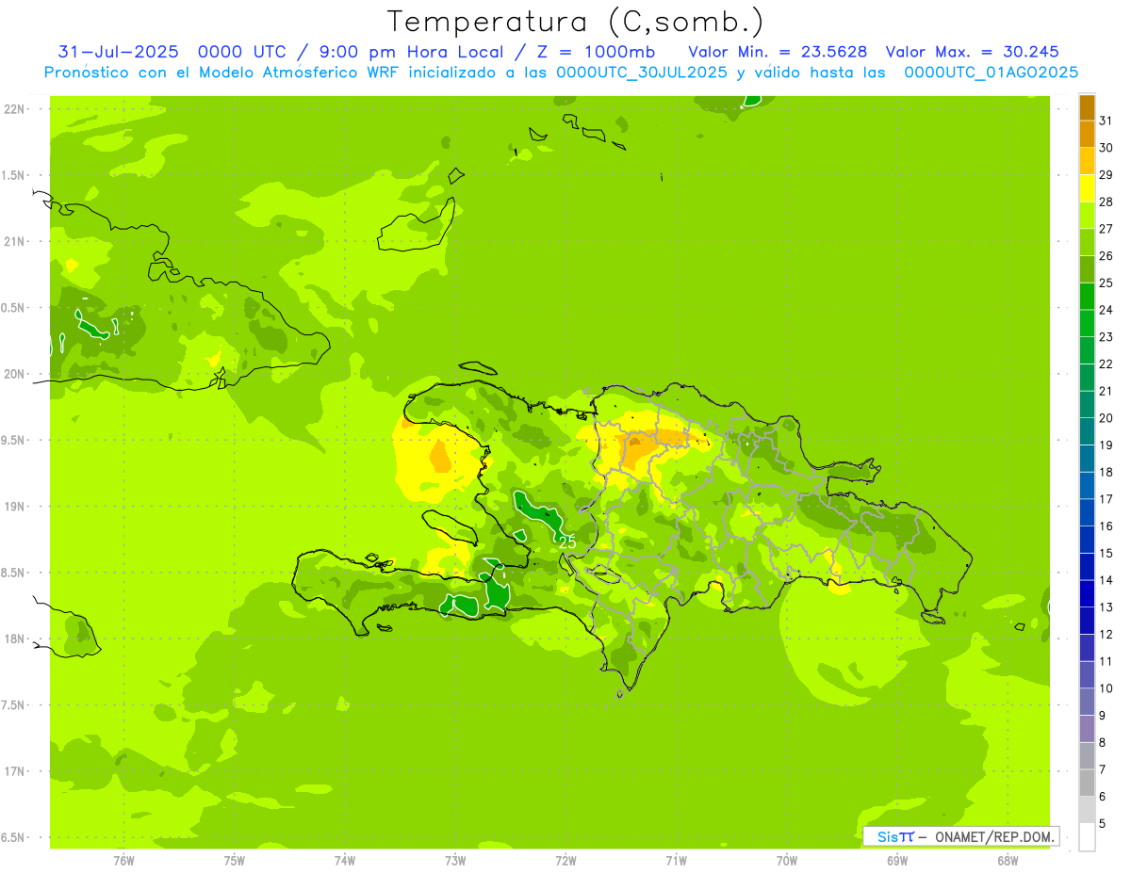The height and width of the screenshot is (873, 1131).
Task: Select the date text "31-Jul-2025"
Action: pyautogui.click(x=116, y=52)
